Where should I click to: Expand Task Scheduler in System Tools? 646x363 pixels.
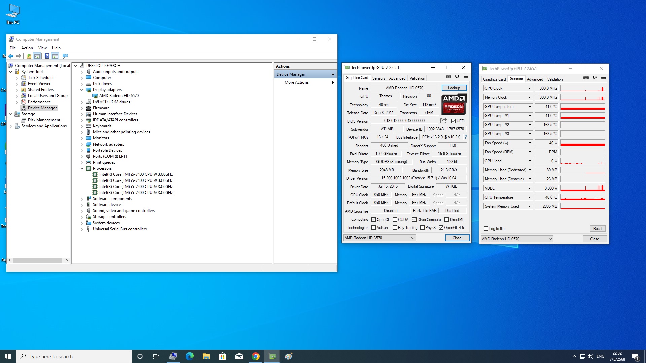(17, 78)
